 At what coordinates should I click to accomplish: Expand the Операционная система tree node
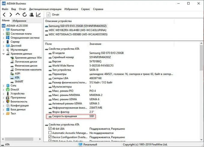click(4, 38)
